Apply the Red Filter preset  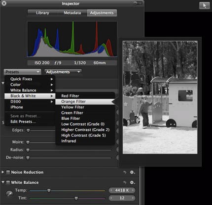(x=85, y=96)
